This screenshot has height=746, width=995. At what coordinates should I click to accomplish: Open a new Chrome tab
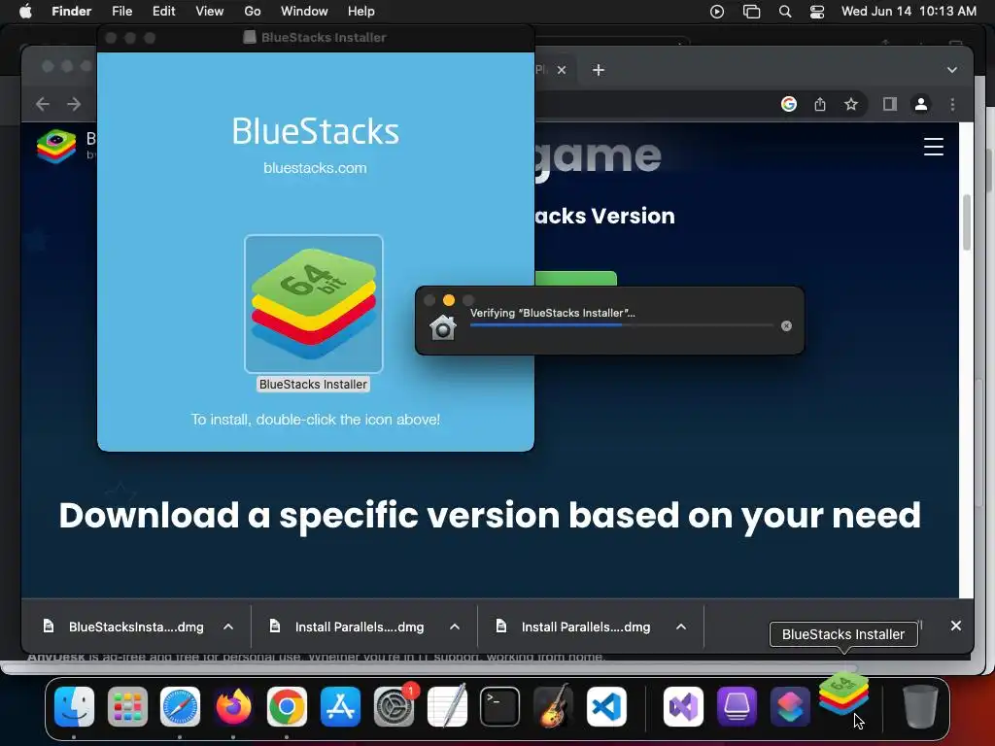coord(599,70)
